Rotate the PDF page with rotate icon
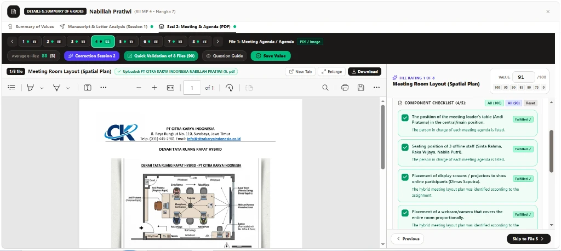 [230, 88]
